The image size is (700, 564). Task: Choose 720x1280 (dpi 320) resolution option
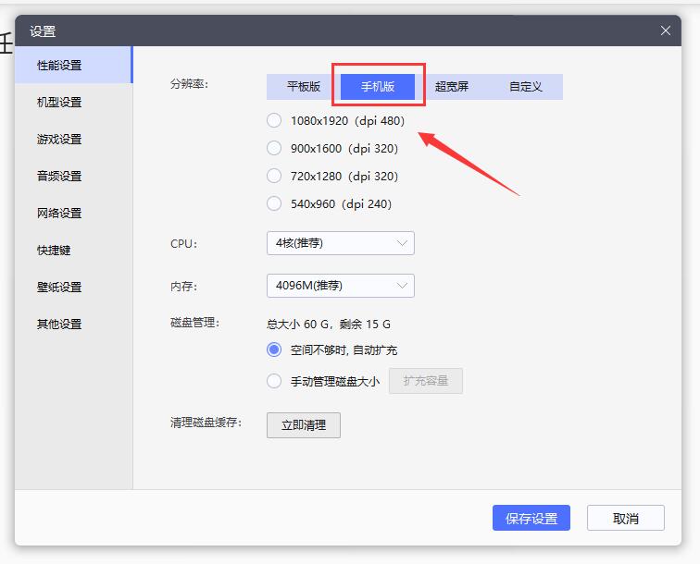pos(274,176)
